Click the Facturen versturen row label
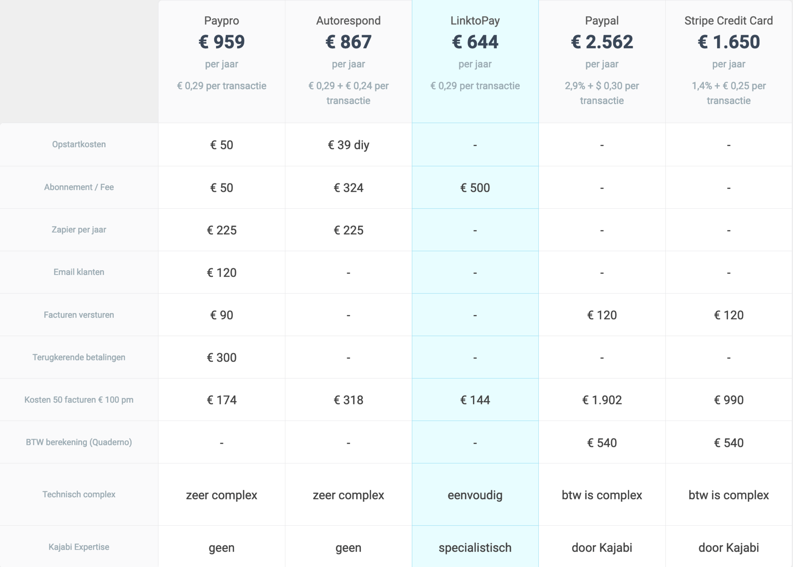This screenshot has width=793, height=567. coord(79,315)
